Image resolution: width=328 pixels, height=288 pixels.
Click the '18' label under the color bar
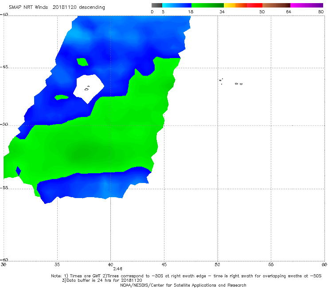(x=191, y=12)
